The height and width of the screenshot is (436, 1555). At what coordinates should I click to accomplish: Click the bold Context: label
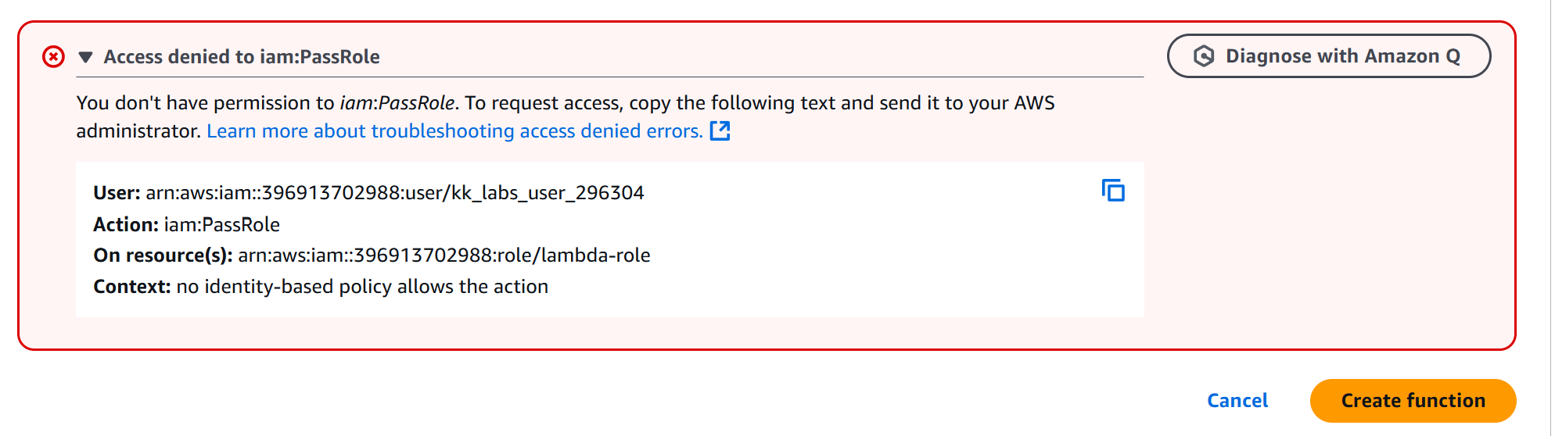pyautogui.click(x=131, y=287)
